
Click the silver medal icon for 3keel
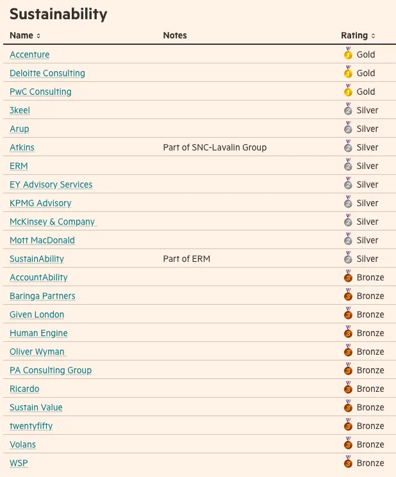[348, 109]
